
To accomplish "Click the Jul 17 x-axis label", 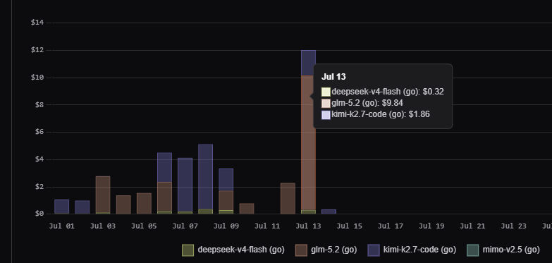I will 391,226.
